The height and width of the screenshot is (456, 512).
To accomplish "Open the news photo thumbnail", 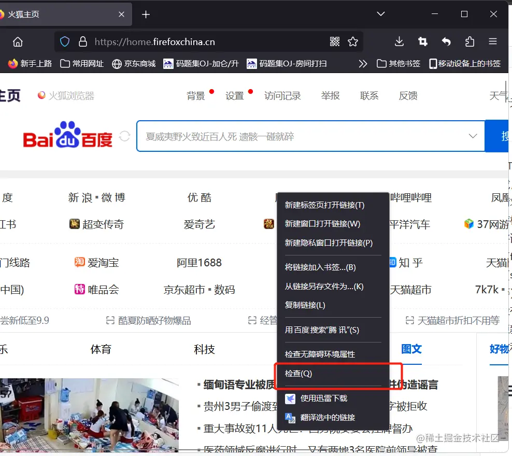I will [89, 415].
